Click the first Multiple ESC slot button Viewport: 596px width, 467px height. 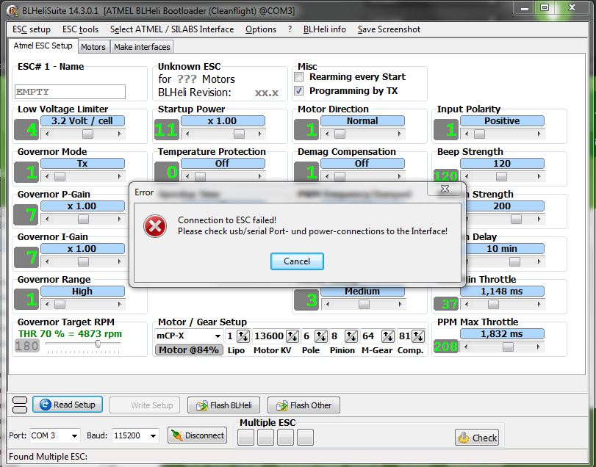pos(246,438)
